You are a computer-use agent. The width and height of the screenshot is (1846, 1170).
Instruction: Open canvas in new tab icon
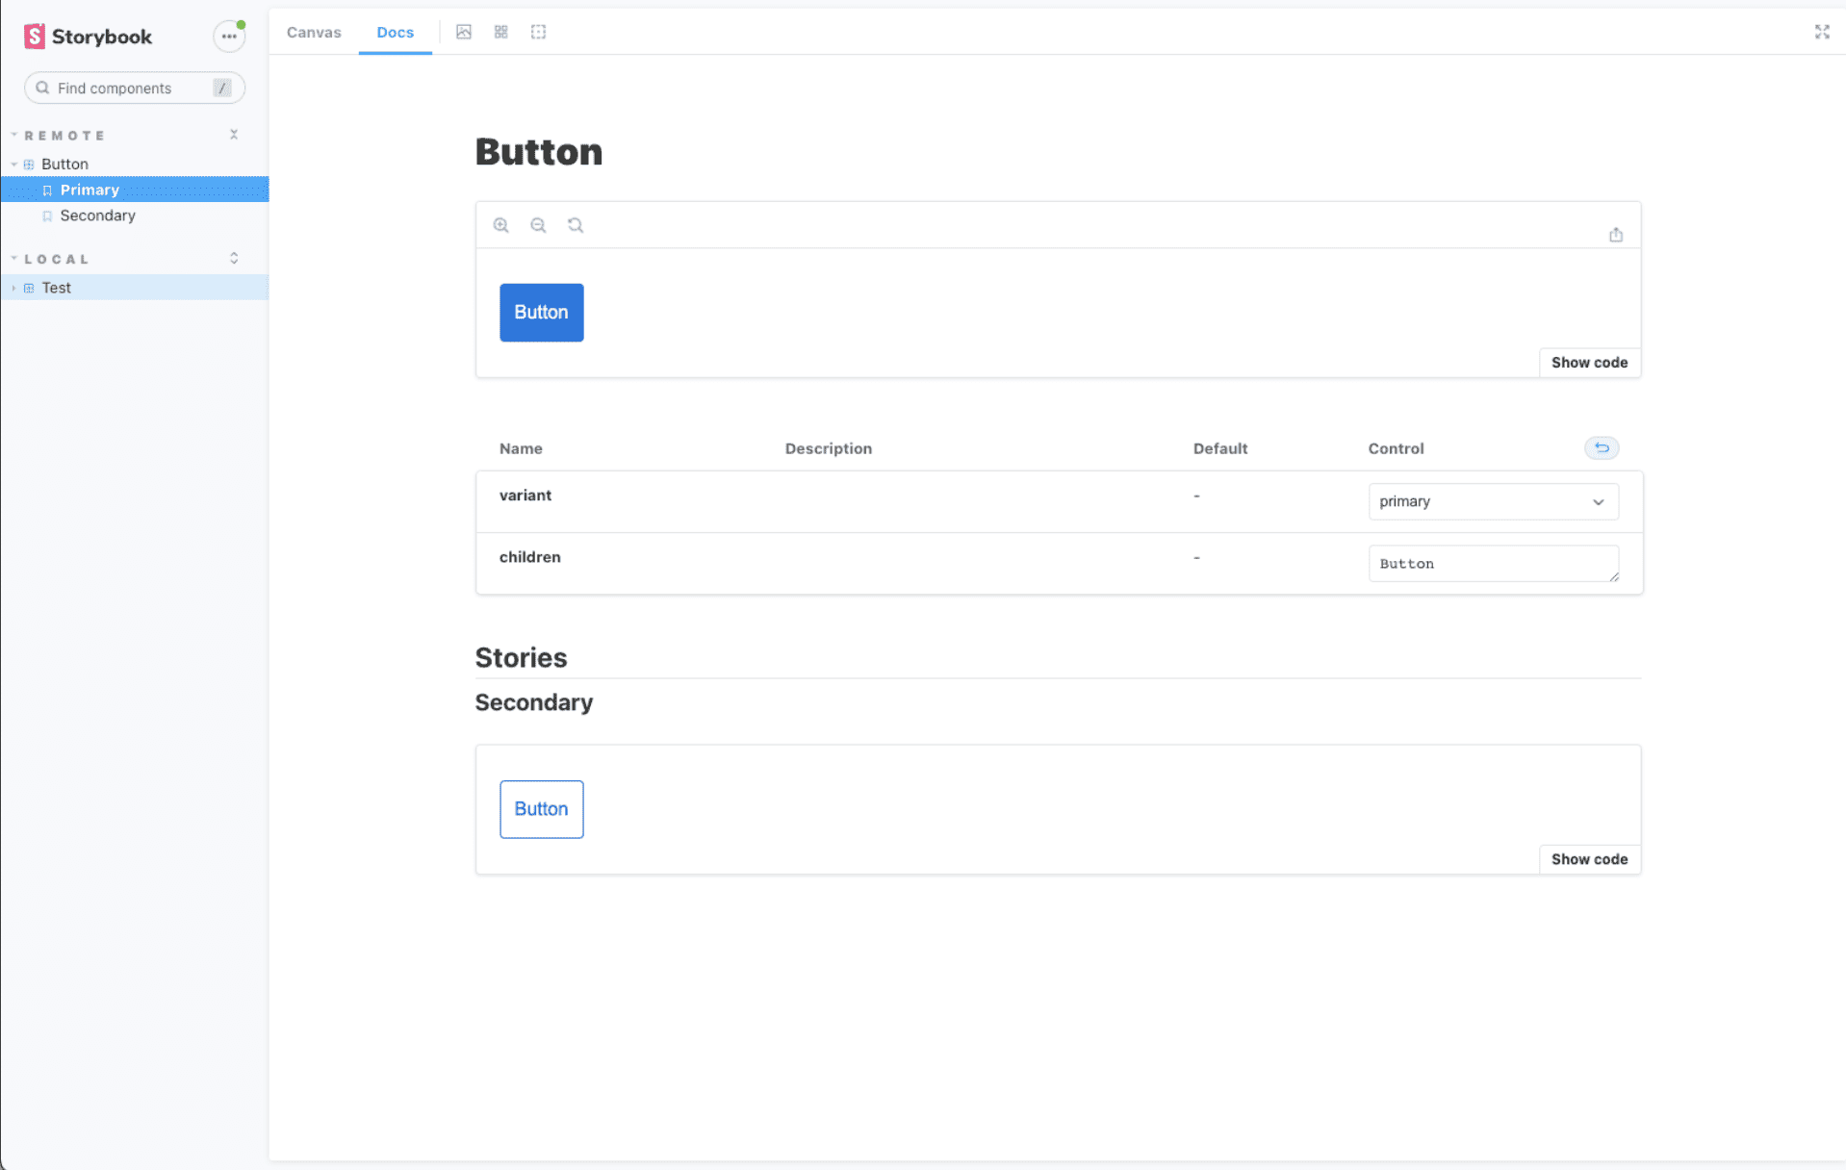point(1615,235)
